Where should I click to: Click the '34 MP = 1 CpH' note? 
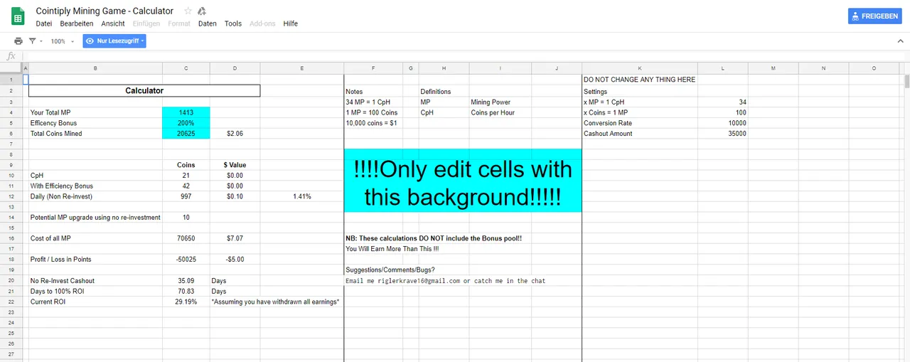click(x=373, y=102)
